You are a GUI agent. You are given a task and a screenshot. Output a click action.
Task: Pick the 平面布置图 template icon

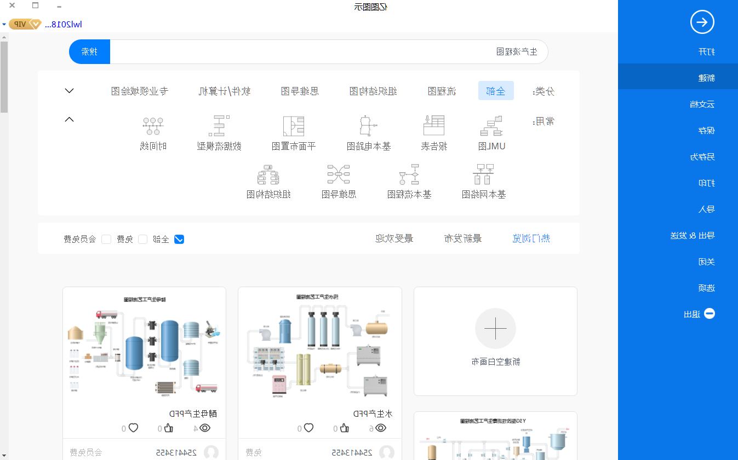coord(294,126)
